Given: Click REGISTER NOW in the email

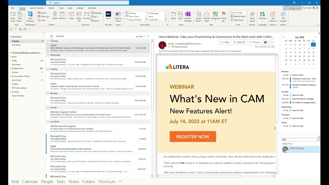Looking at the screenshot, I should (x=193, y=137).
